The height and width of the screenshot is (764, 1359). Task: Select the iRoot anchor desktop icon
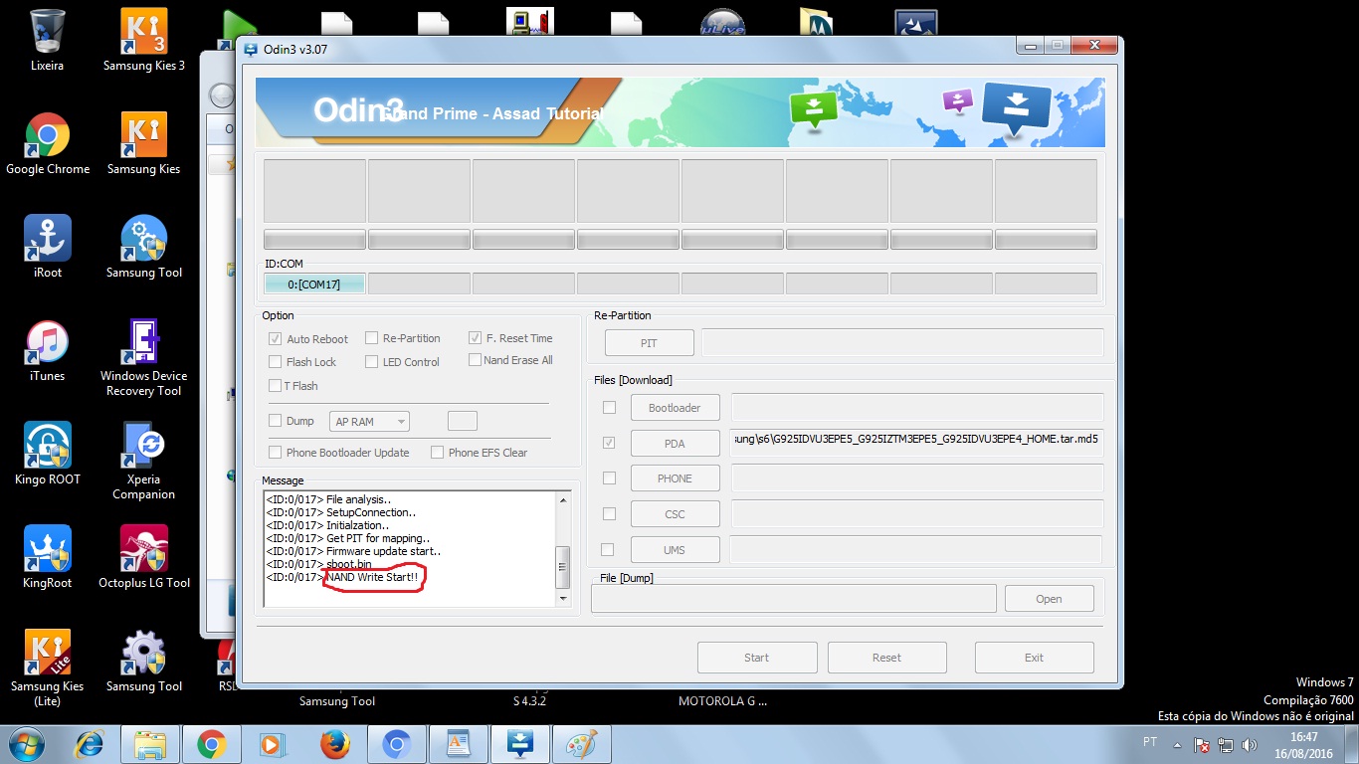(x=47, y=247)
